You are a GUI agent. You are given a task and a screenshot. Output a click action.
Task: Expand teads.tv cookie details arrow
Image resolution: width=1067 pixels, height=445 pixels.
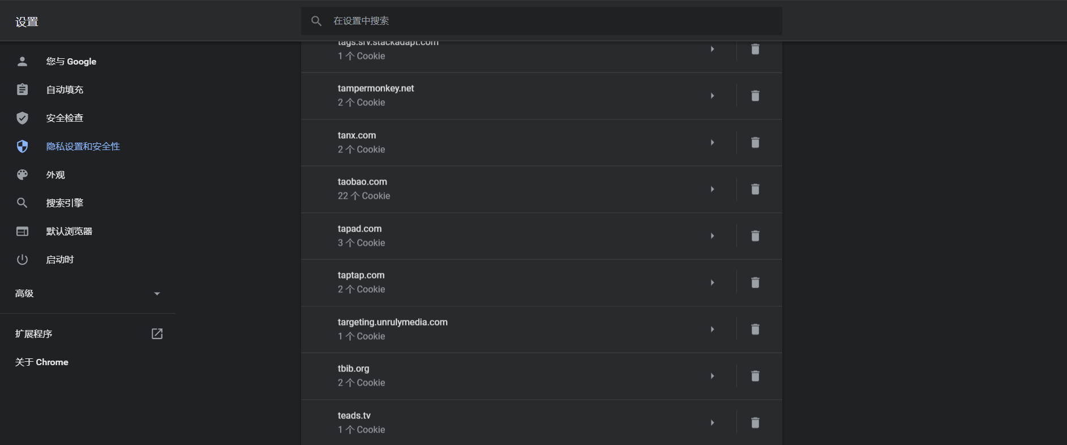coord(713,423)
